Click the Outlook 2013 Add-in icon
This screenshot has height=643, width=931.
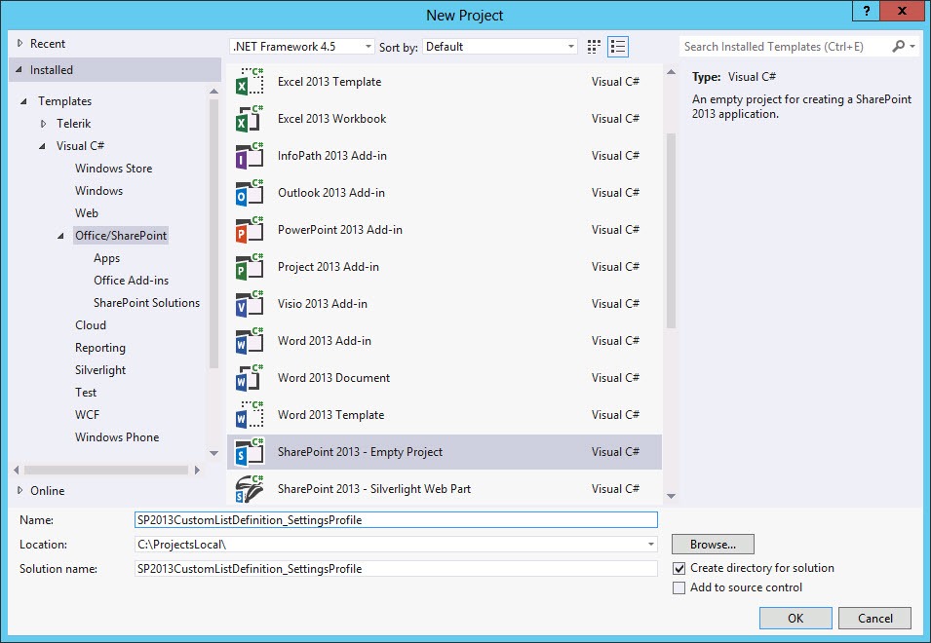pyautogui.click(x=250, y=194)
